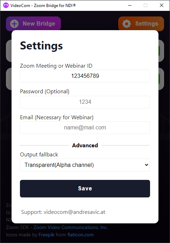Click the chevron arrow of the Output fallback selector
Image resolution: width=170 pixels, height=243 pixels.
pos(146,165)
